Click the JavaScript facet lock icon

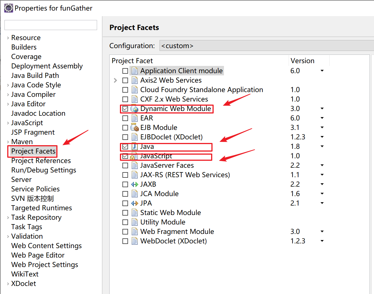[134, 156]
